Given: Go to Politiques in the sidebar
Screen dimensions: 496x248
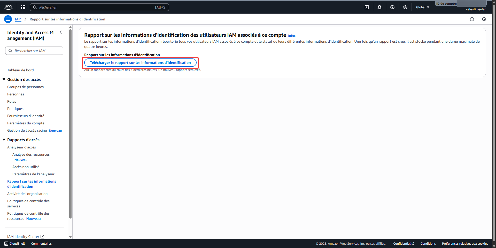Looking at the screenshot, I should click(x=15, y=109).
